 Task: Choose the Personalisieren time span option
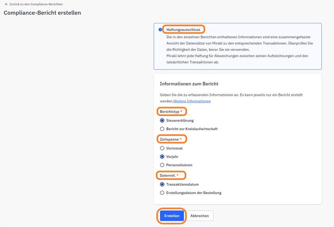162,165
